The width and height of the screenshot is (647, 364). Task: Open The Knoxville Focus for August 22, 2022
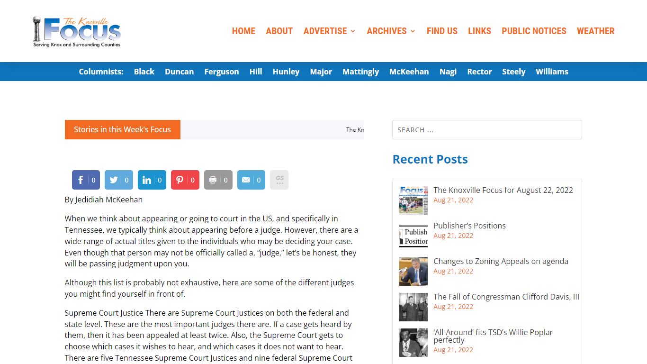(x=503, y=190)
